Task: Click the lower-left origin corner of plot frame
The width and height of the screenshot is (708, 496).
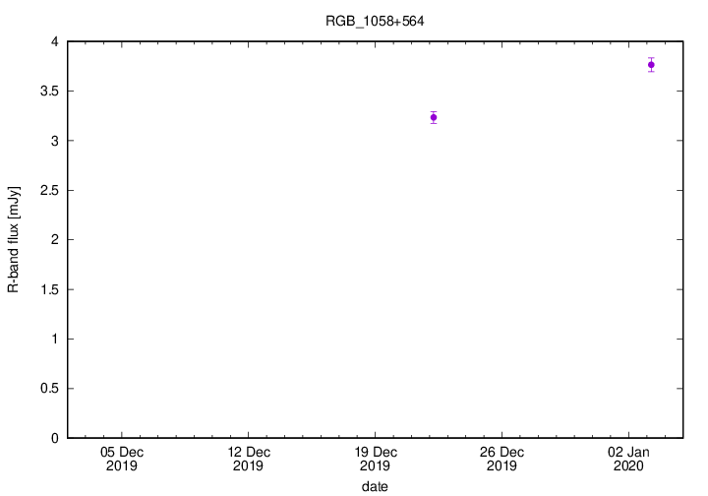Action: [x=68, y=438]
